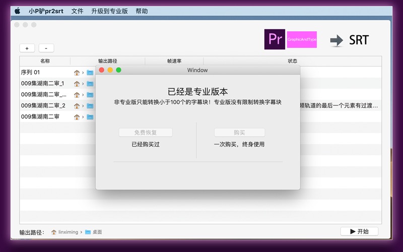Click the 桌面 path segment text

[97, 232]
